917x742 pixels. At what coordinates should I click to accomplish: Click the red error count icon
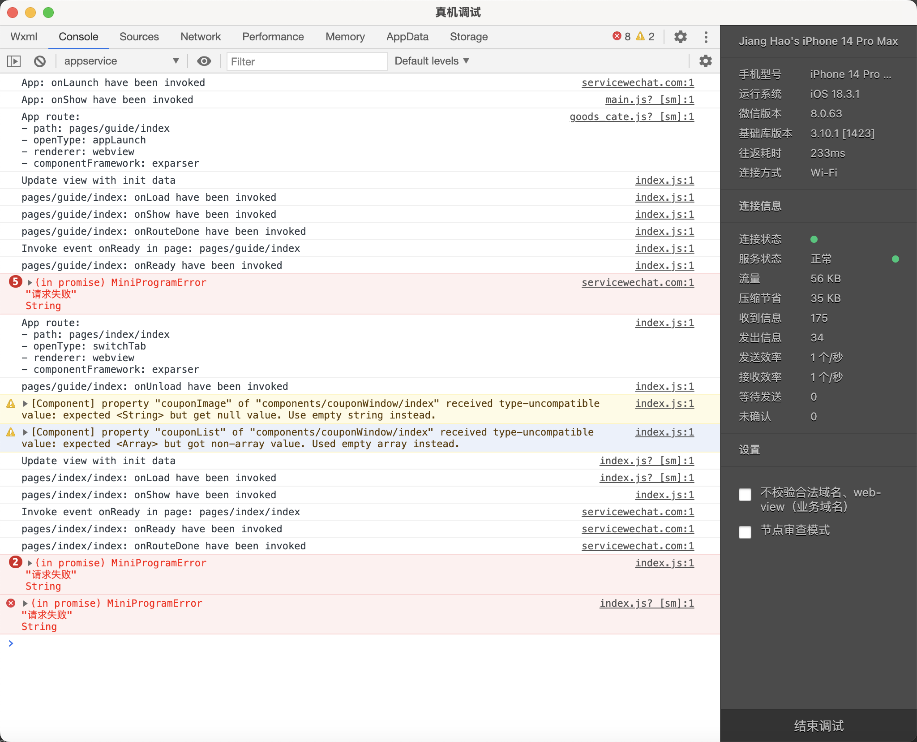click(x=617, y=36)
